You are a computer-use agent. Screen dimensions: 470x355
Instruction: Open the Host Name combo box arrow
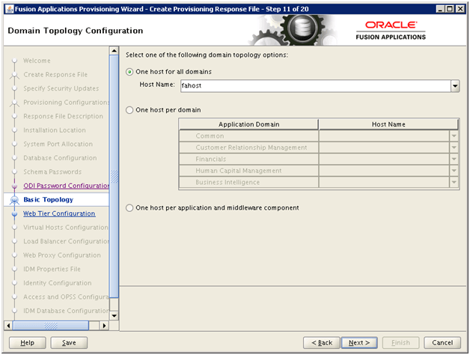(455, 86)
